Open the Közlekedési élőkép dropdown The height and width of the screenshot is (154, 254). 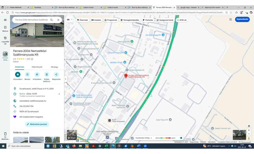pos(144,138)
